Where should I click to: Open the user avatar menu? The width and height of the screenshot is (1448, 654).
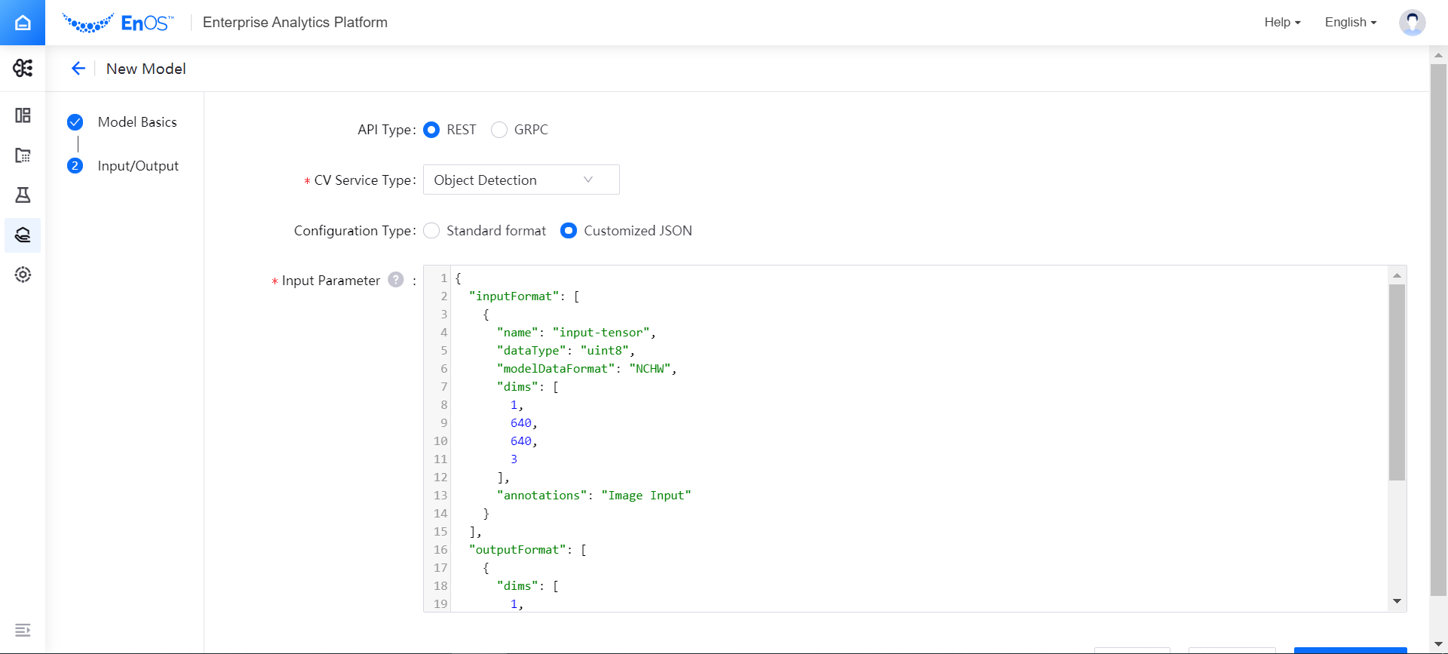1412,23
